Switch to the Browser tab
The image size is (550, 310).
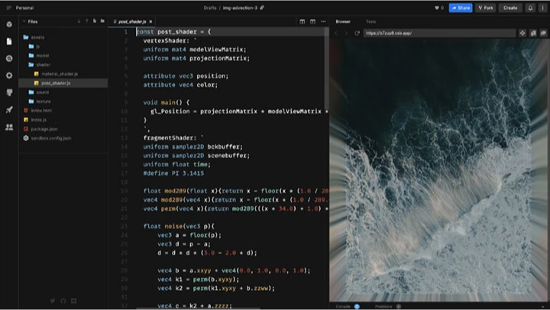point(343,21)
